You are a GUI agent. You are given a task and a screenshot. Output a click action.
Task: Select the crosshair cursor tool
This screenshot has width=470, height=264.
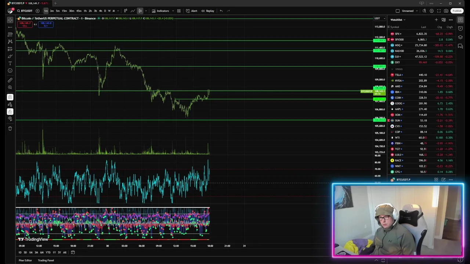click(x=10, y=20)
